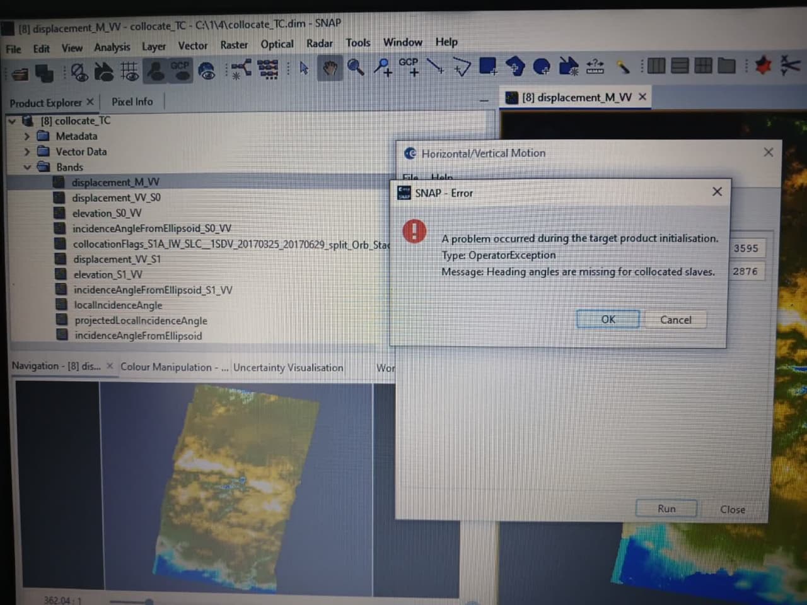Expand the Metadata folder
This screenshot has height=605, width=807.
coord(26,136)
